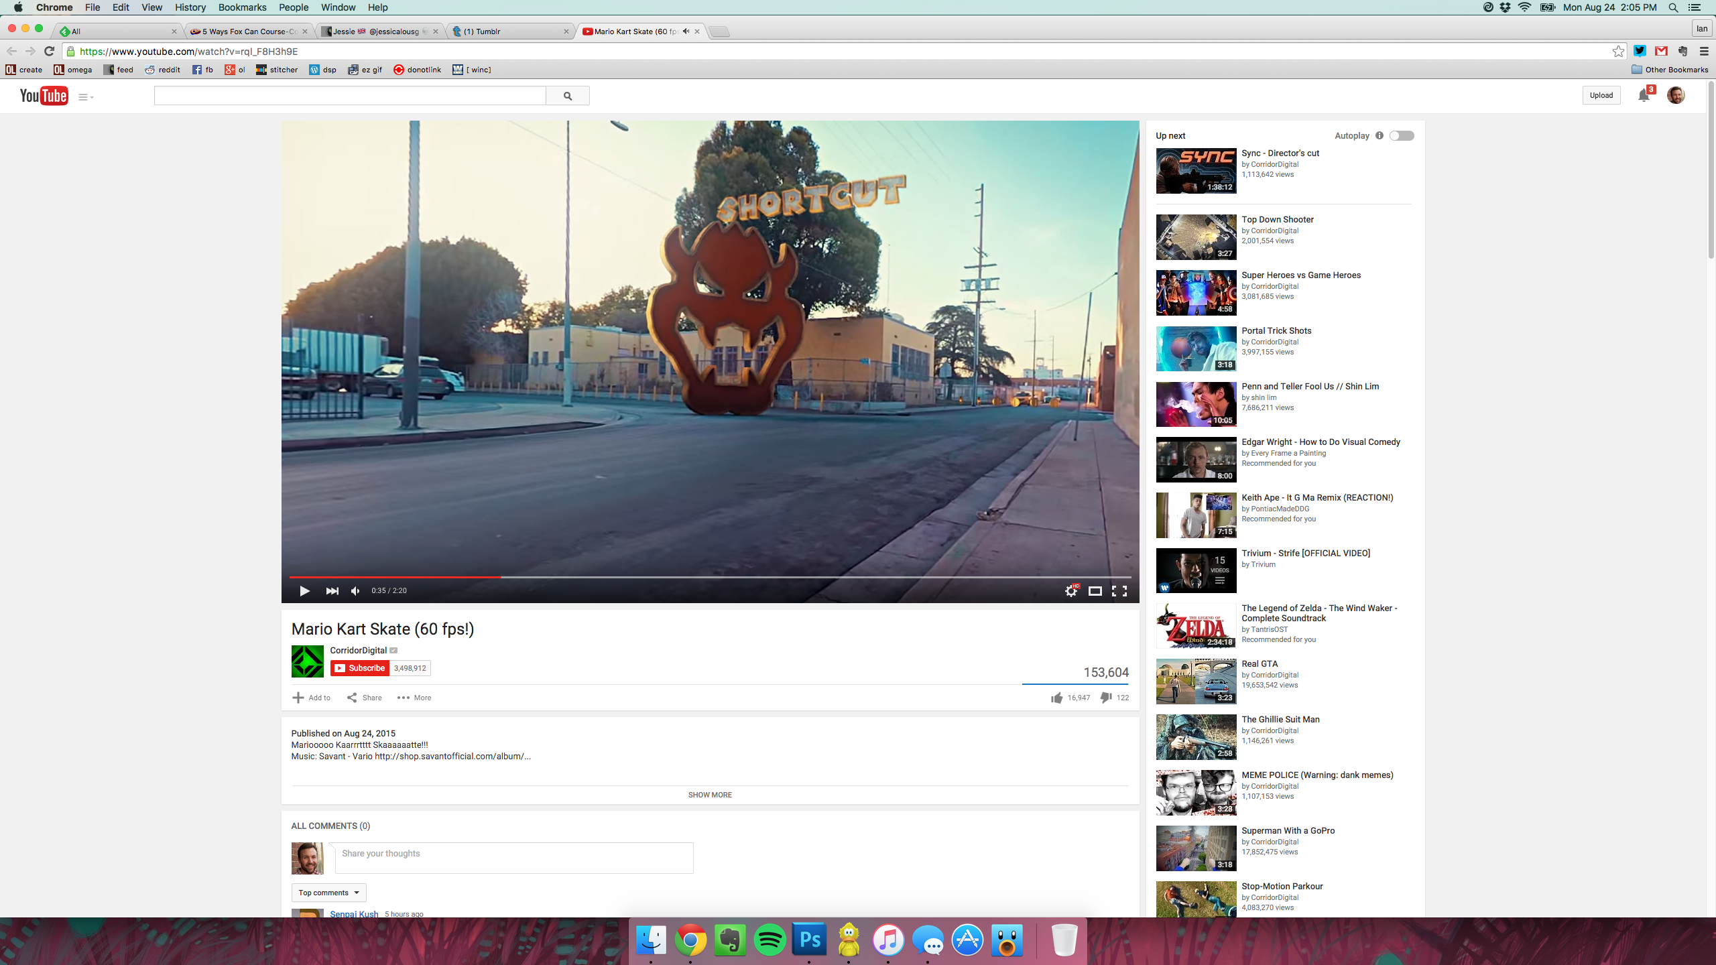Open Chrome profile Ian button
1716x965 pixels.
coord(1701,28)
